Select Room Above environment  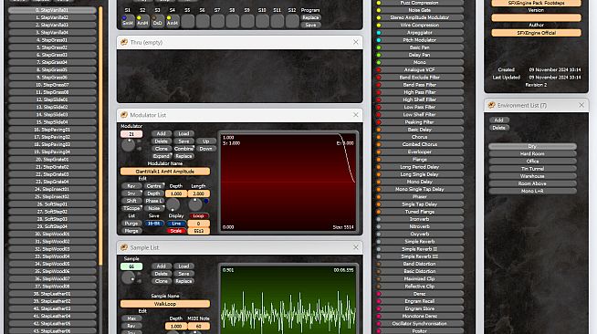[x=532, y=183]
